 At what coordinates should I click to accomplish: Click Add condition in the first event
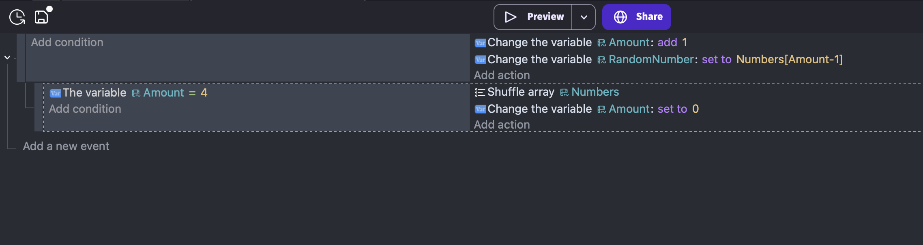click(x=67, y=42)
